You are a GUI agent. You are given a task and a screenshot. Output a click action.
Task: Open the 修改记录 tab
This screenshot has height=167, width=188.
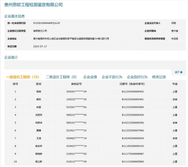click(159, 77)
